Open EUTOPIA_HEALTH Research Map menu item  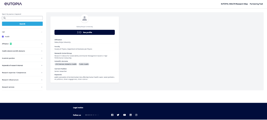pos(234,4)
